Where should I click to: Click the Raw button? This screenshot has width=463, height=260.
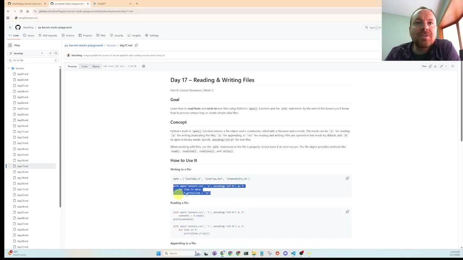[424, 66]
